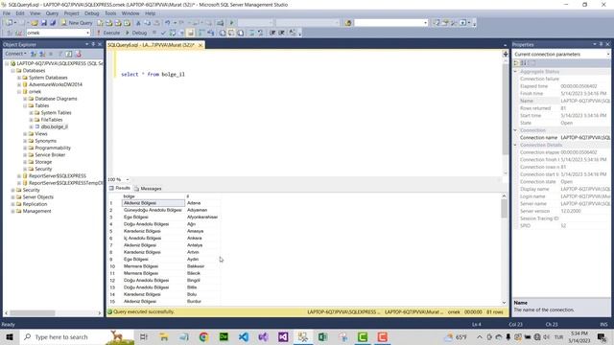Screen dimensions: 614x345
Task: Click the Undo arrow icon
Action: pyautogui.click(x=167, y=23)
